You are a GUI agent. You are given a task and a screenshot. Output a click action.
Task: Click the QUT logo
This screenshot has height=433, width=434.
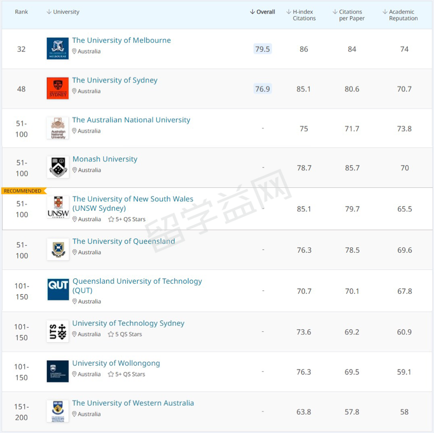58,289
